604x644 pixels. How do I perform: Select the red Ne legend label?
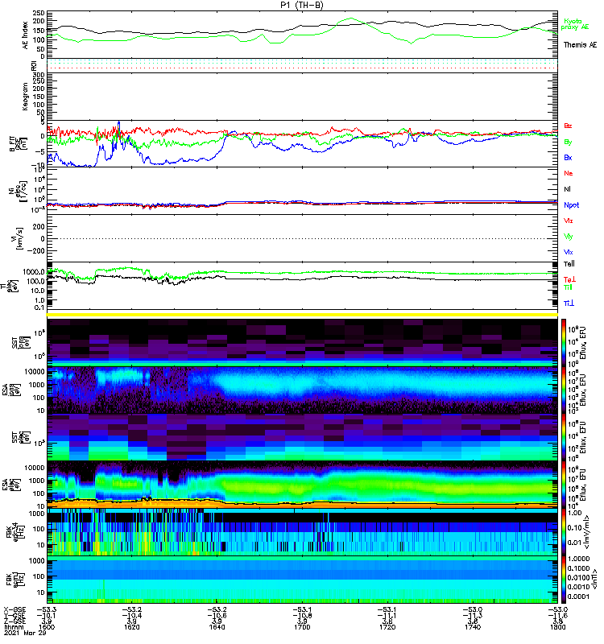(569, 173)
